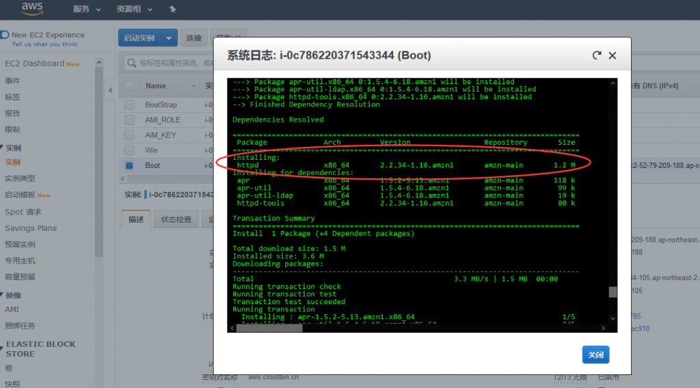This screenshot has width=700, height=388.
Task: Open the 启动实例 dropdown arrow
Action: click(x=169, y=38)
